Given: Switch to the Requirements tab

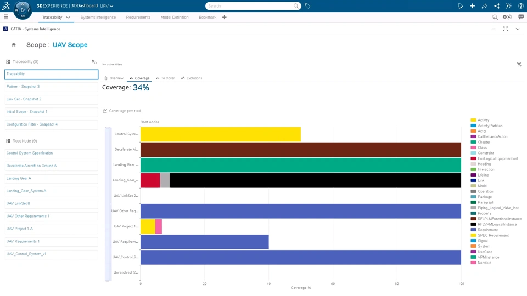Looking at the screenshot, I should [x=138, y=17].
